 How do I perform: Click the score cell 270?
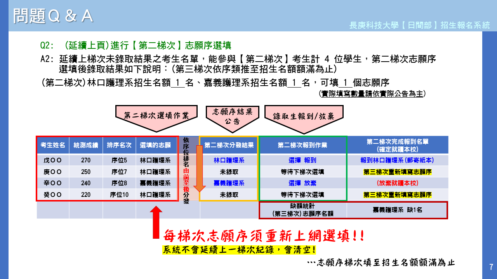pos(86,160)
